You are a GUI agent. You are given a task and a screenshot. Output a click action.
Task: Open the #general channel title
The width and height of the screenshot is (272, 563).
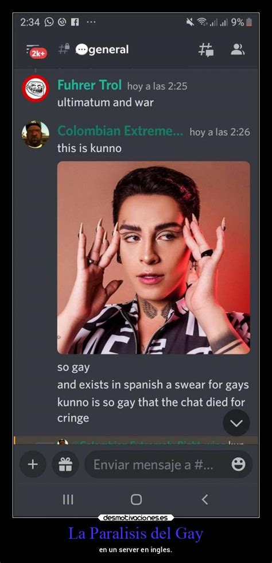click(x=102, y=49)
